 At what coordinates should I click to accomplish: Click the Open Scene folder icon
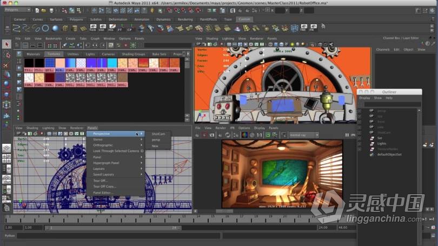coord(44,10)
